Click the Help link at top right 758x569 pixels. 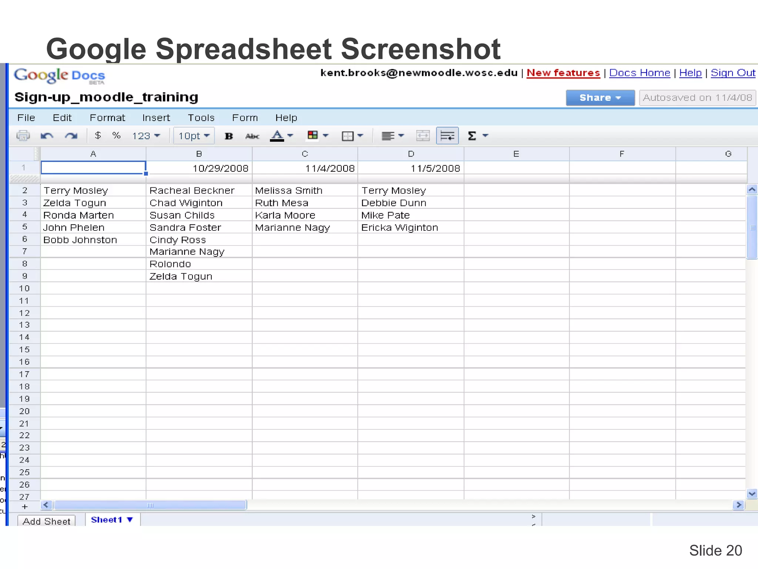click(690, 73)
